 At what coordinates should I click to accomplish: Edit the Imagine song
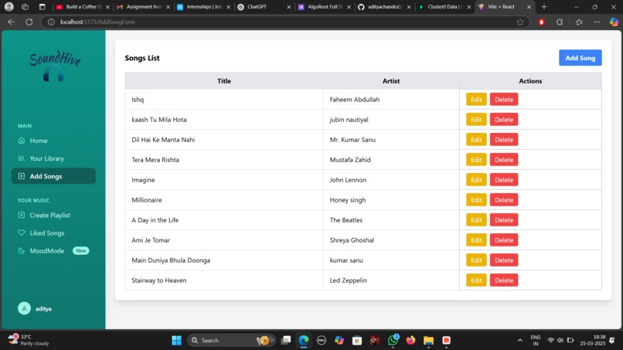tap(476, 179)
